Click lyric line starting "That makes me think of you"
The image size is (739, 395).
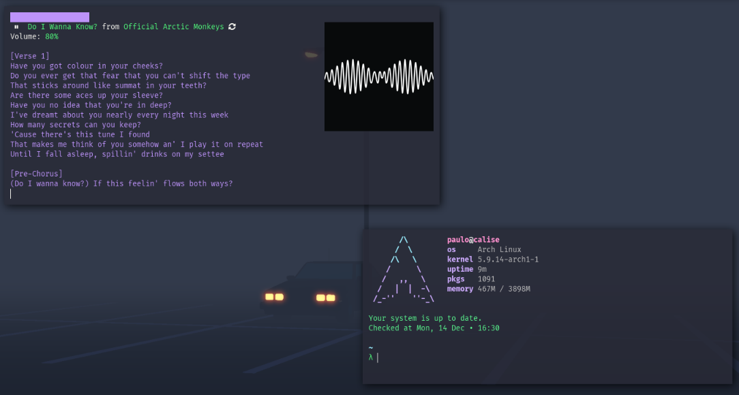click(x=136, y=144)
